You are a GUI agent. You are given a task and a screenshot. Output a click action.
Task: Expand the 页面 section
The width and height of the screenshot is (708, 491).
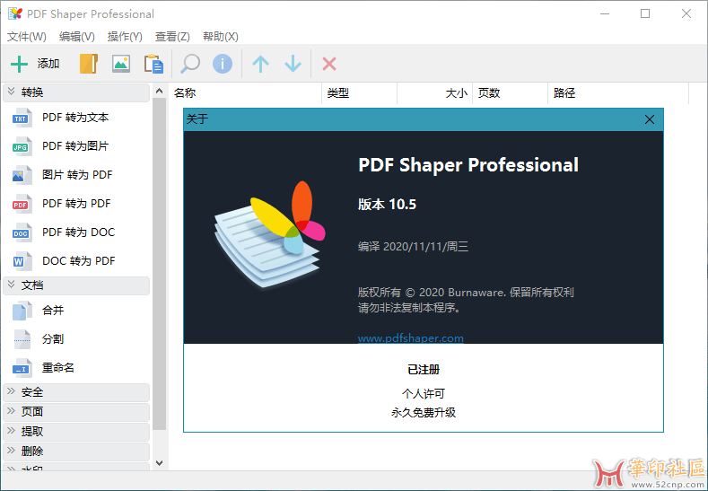coord(75,412)
